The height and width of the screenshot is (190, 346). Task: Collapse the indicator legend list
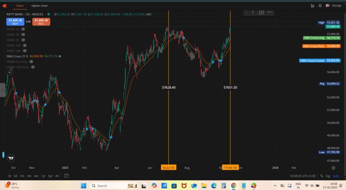coord(9,72)
